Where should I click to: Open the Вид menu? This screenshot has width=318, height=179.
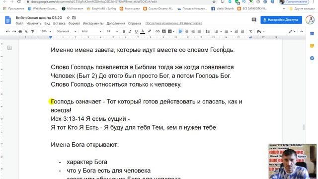pyautogui.click(x=47, y=23)
